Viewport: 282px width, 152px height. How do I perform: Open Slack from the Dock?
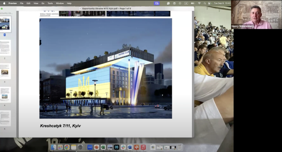click(x=123, y=147)
